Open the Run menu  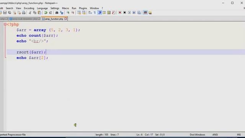coord(74,8)
